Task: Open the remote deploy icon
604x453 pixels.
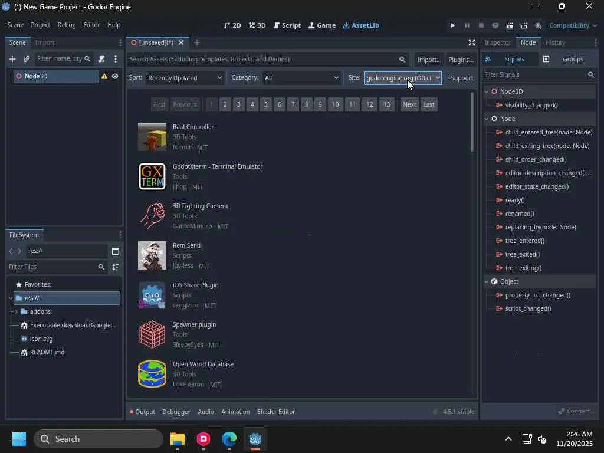Action: click(495, 25)
